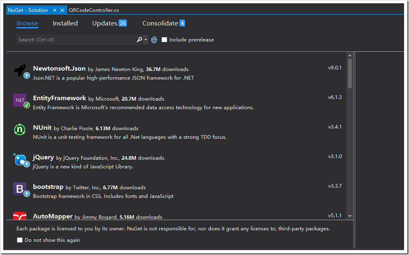
Task: Focus the Search (Ctrl+E) input field
Action: pyautogui.click(x=76, y=40)
